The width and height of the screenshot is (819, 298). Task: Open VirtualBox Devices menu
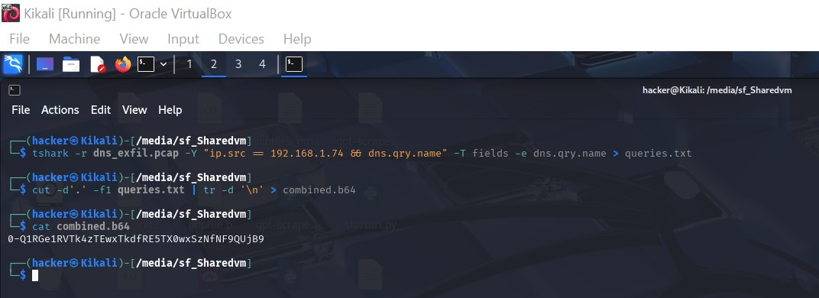tap(241, 39)
